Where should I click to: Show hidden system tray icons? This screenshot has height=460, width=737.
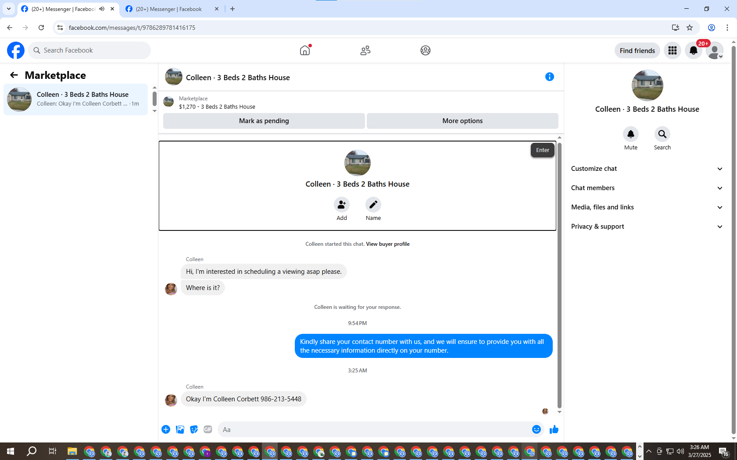point(649,451)
